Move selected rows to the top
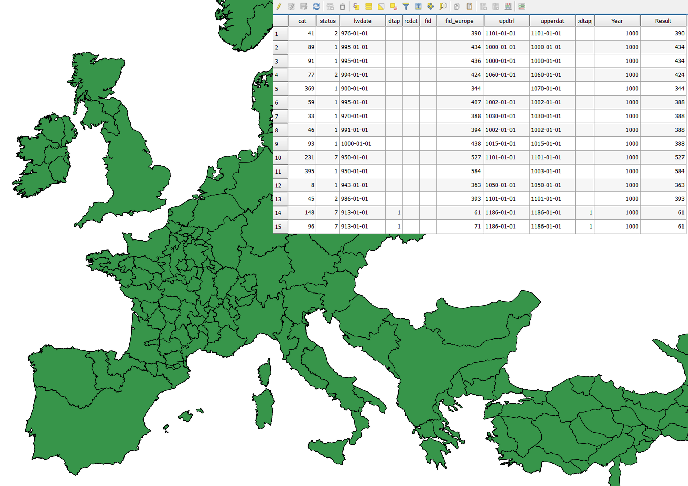The height and width of the screenshot is (486, 688). tap(419, 6)
